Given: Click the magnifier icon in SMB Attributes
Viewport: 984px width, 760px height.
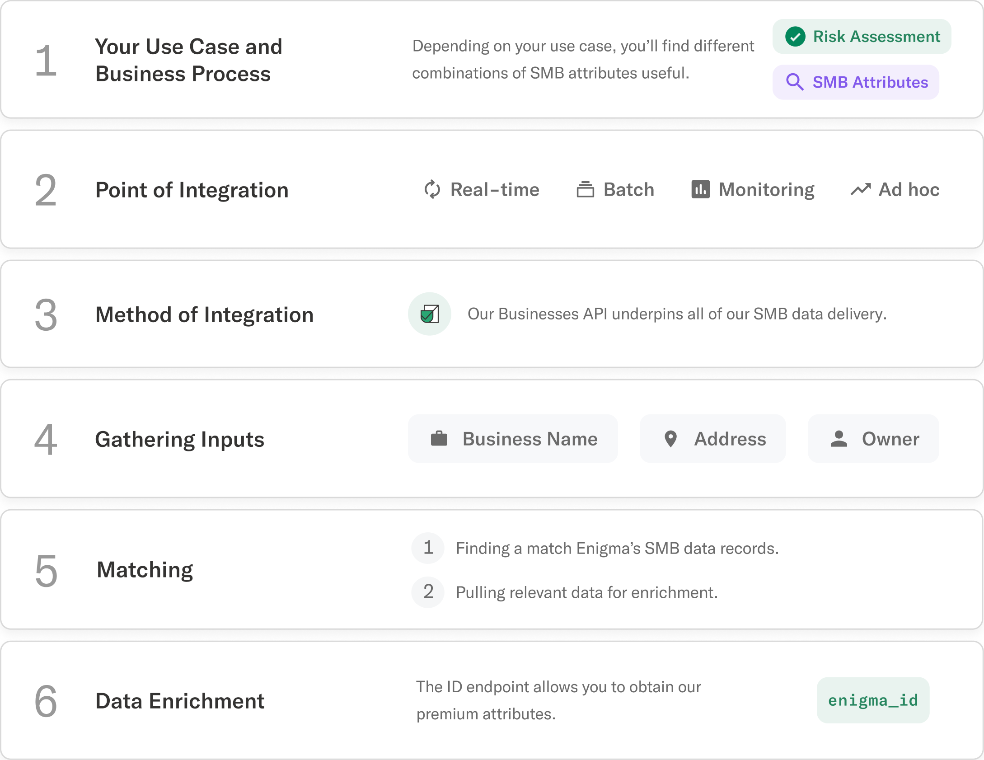Looking at the screenshot, I should click(x=795, y=82).
